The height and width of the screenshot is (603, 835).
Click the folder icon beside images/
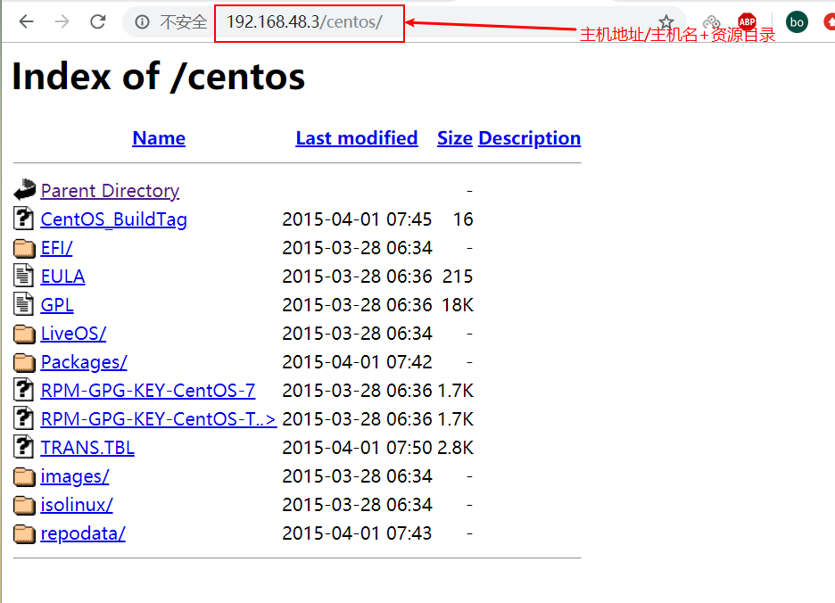[x=24, y=476]
